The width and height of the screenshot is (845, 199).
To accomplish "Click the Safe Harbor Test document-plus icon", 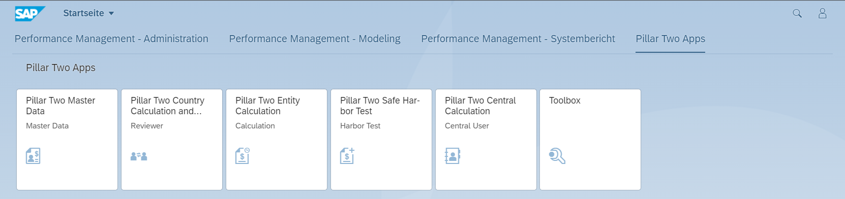I will [x=347, y=156].
